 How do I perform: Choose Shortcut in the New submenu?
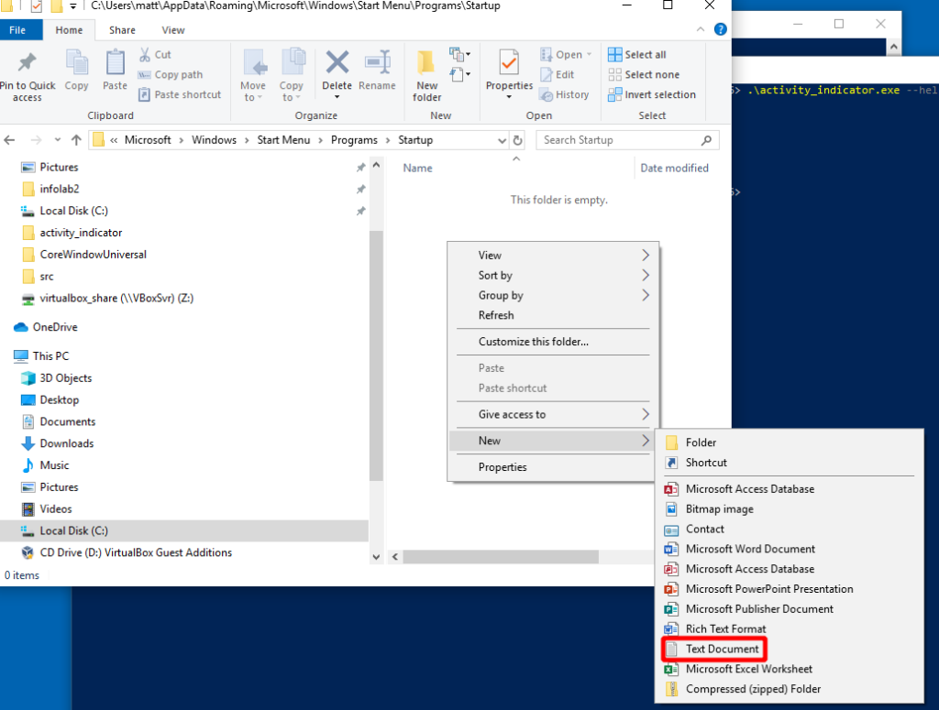[706, 463]
